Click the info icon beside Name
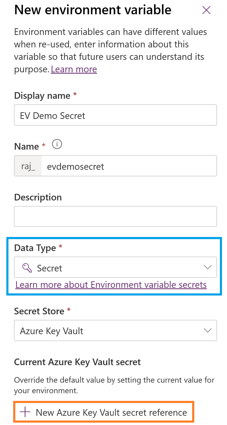The height and width of the screenshot is (425, 227). pyautogui.click(x=57, y=144)
